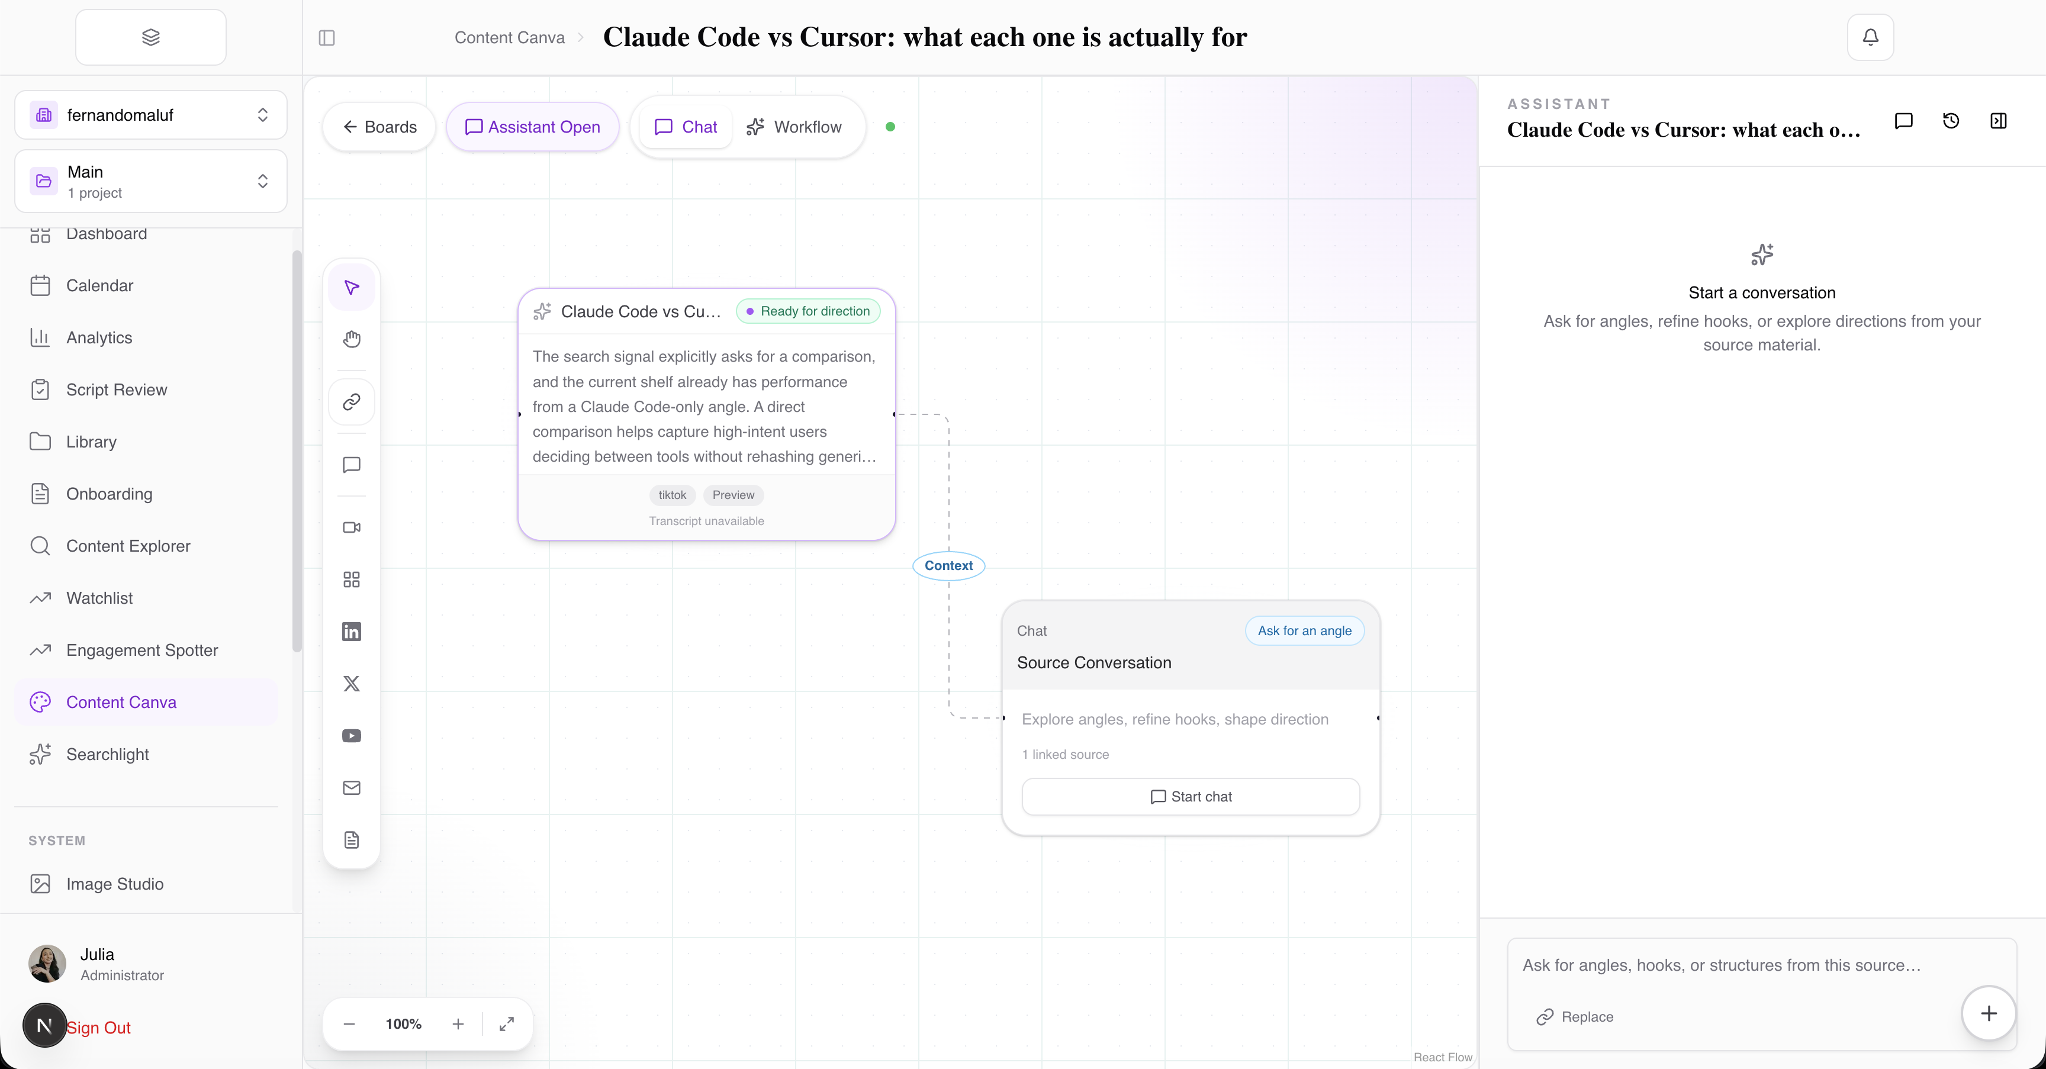2046x1069 pixels.
Task: Open Engagement Spotter in sidebar
Action: (x=142, y=650)
